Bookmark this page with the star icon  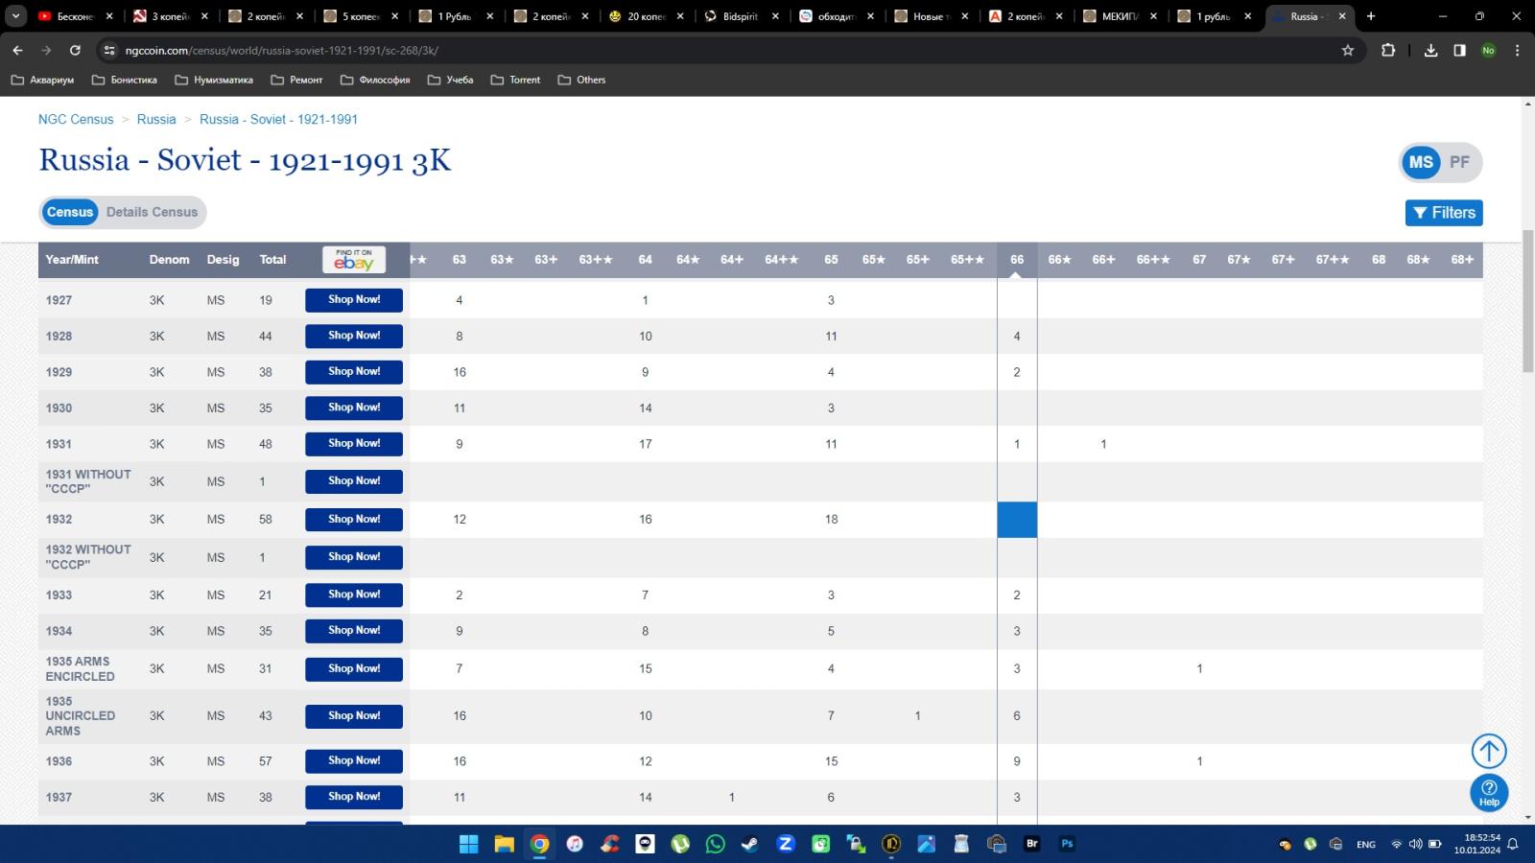1348,50
